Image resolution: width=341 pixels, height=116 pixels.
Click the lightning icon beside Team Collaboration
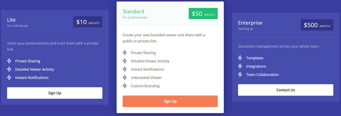pyautogui.click(x=240, y=74)
